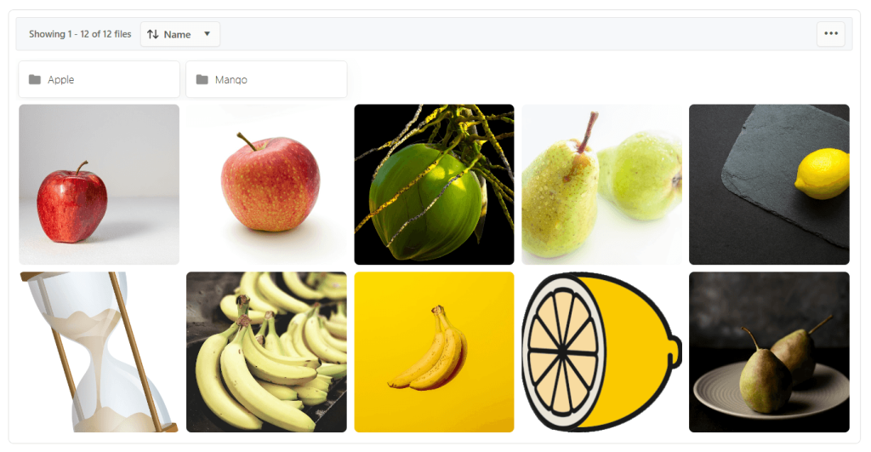
Task: Expand the Name sort dropdown arrow
Action: [x=208, y=34]
